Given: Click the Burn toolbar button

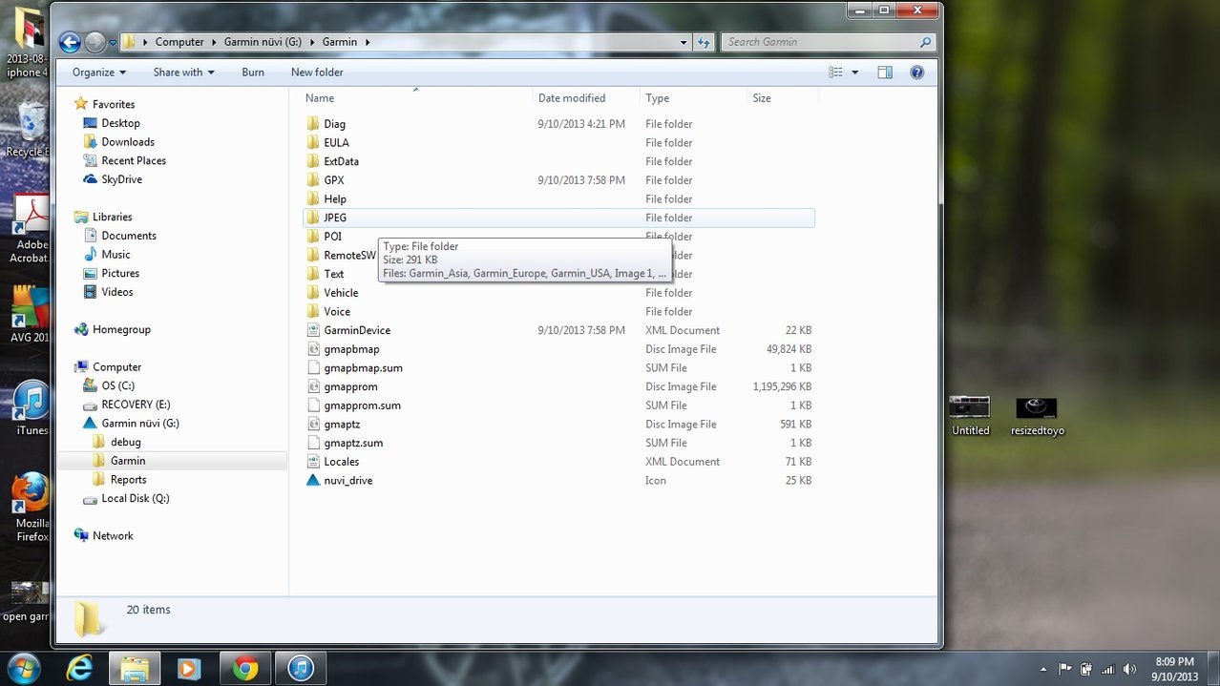Looking at the screenshot, I should pyautogui.click(x=253, y=73).
